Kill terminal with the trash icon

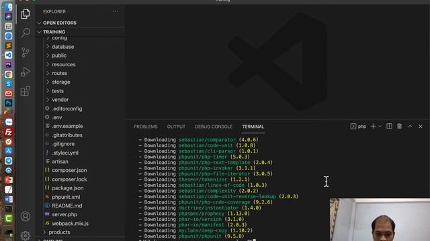399,127
